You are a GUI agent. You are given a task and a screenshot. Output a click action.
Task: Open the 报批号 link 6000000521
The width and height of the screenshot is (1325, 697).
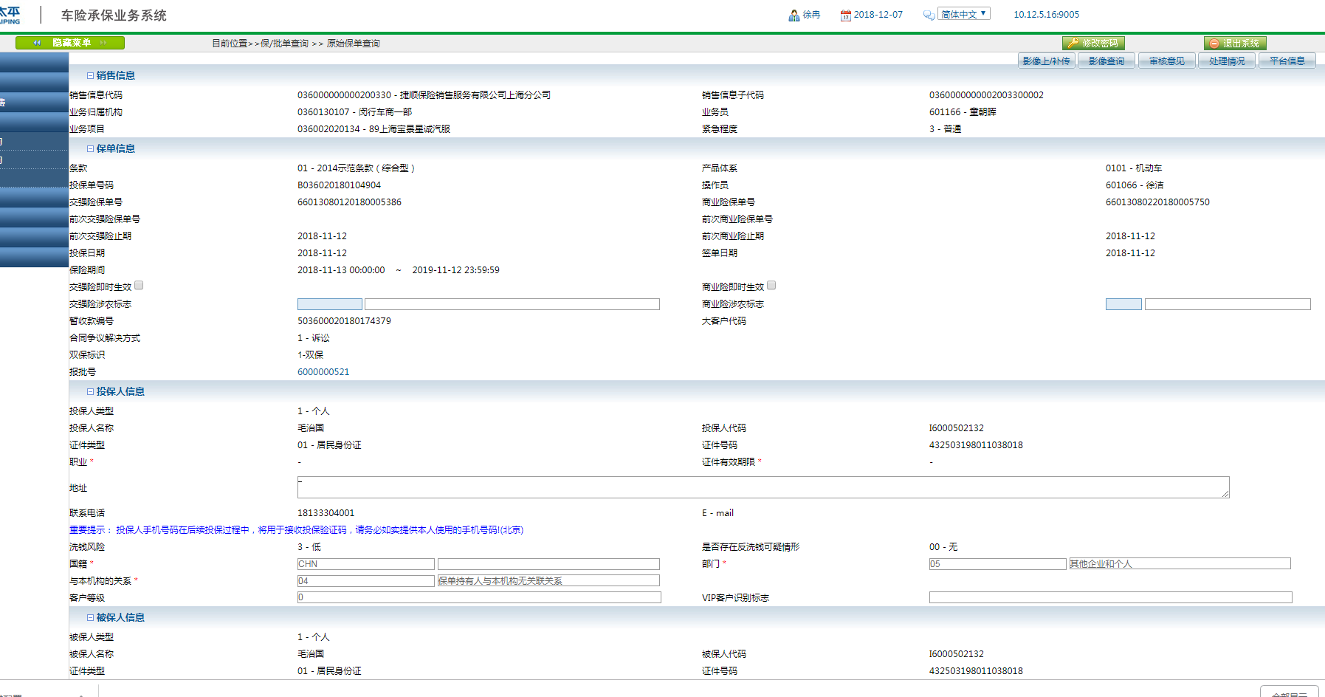(323, 372)
